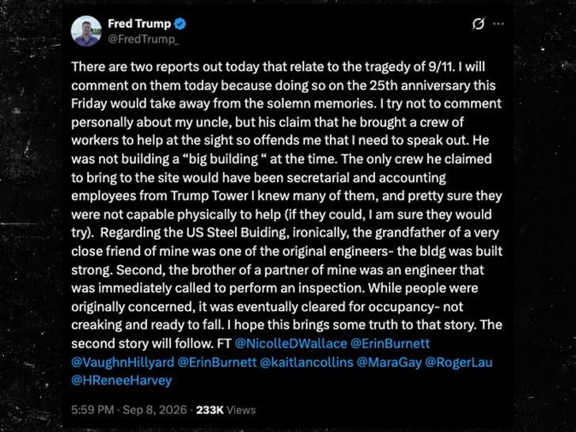Click @ErinBurnett next to @kaitlancollins
Image resolution: width=576 pixels, height=432 pixels.
click(x=217, y=362)
